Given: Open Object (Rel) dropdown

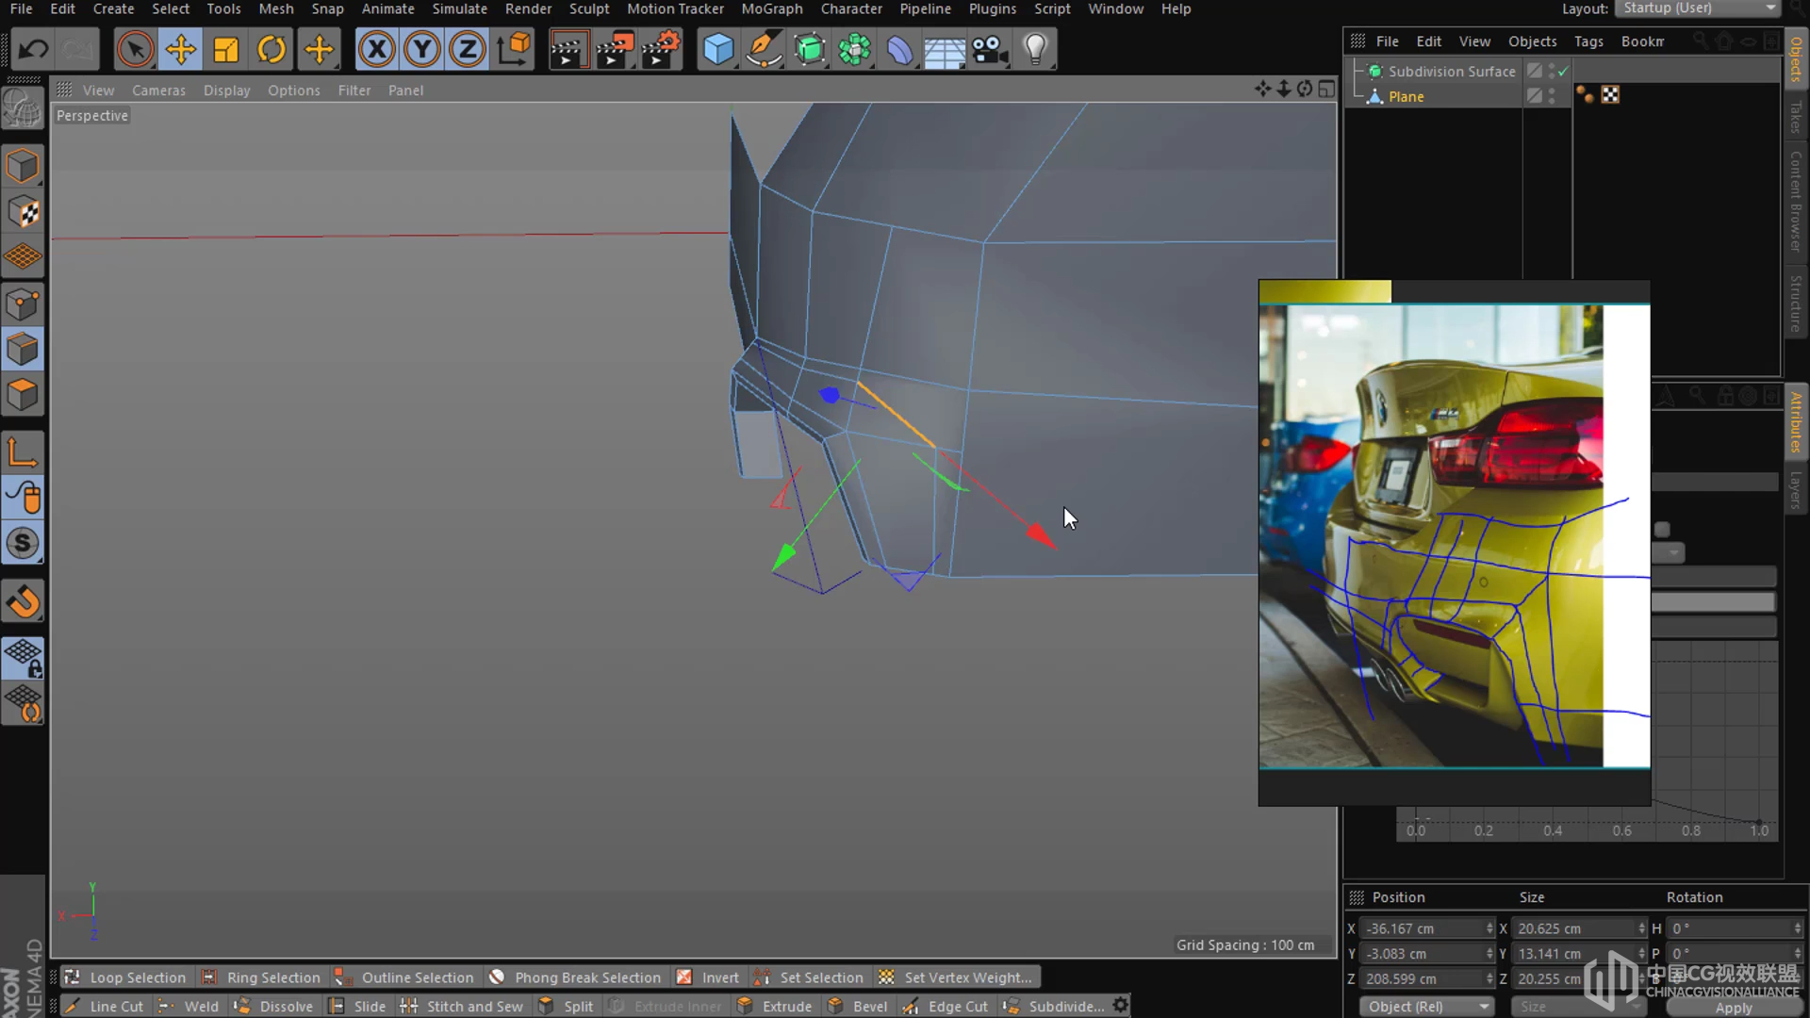Looking at the screenshot, I should click(x=1427, y=1006).
